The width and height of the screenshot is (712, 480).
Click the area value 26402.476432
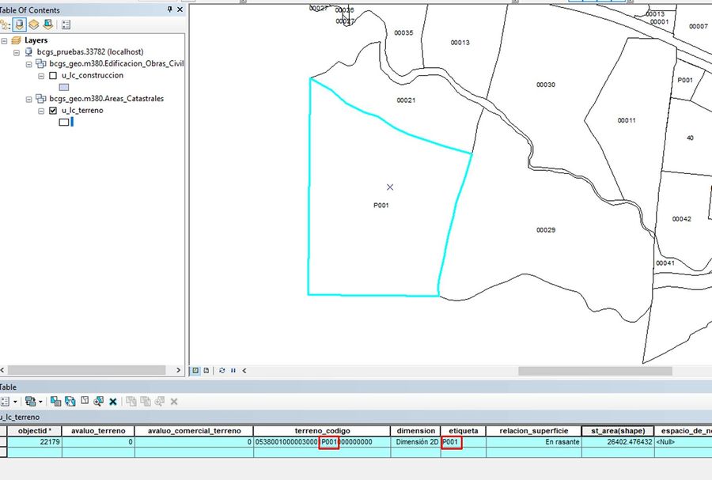[x=618, y=442]
